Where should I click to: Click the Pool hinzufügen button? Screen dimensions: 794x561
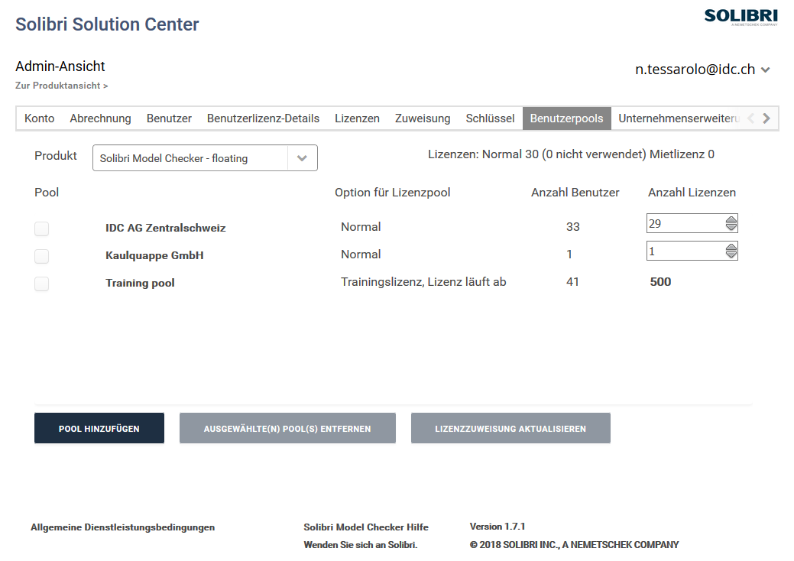[x=99, y=428]
